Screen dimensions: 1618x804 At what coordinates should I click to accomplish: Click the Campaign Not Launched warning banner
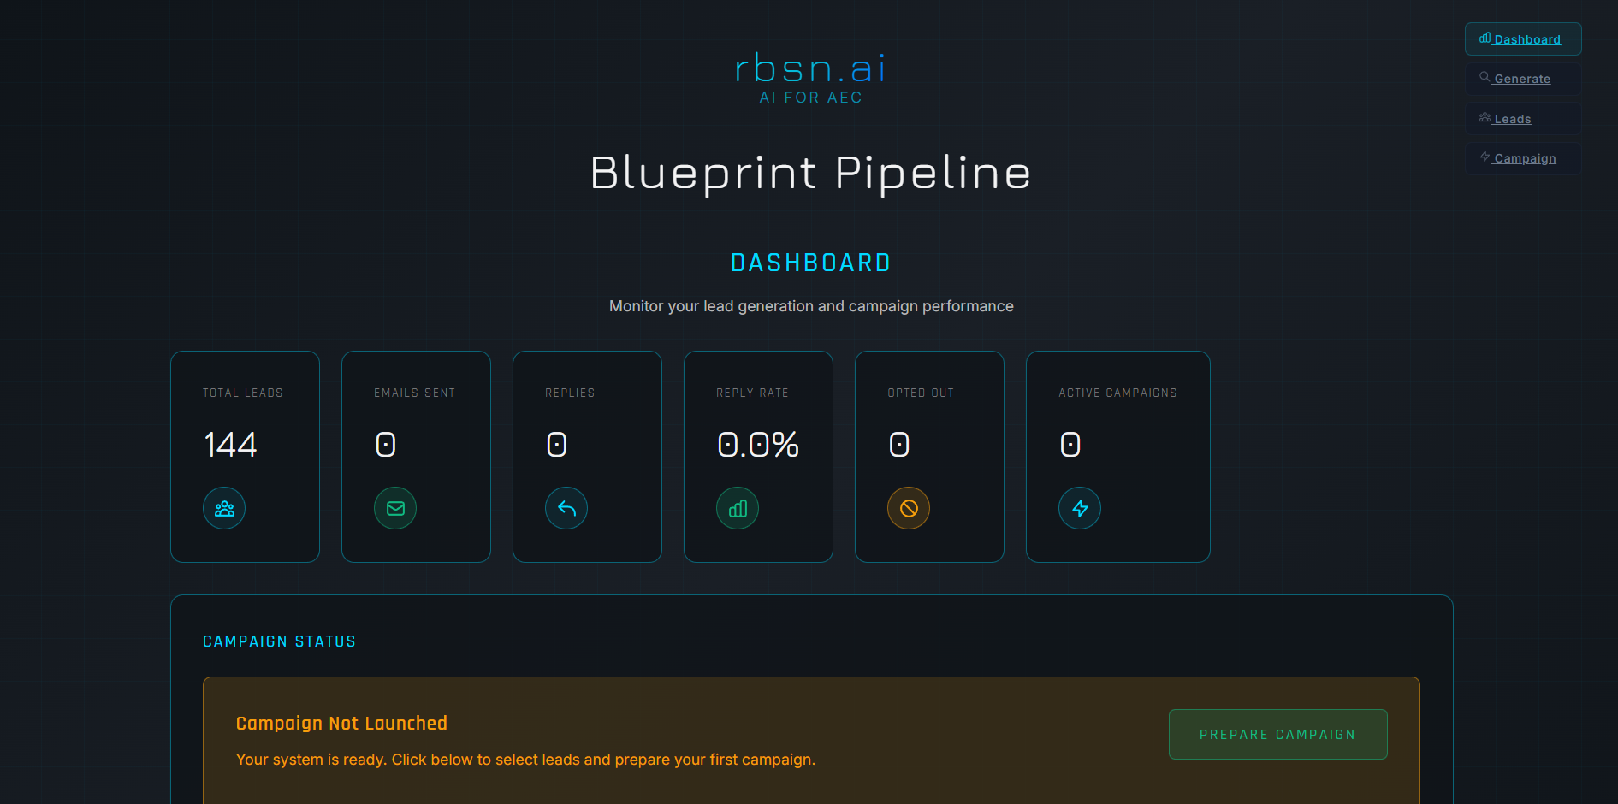[809, 740]
